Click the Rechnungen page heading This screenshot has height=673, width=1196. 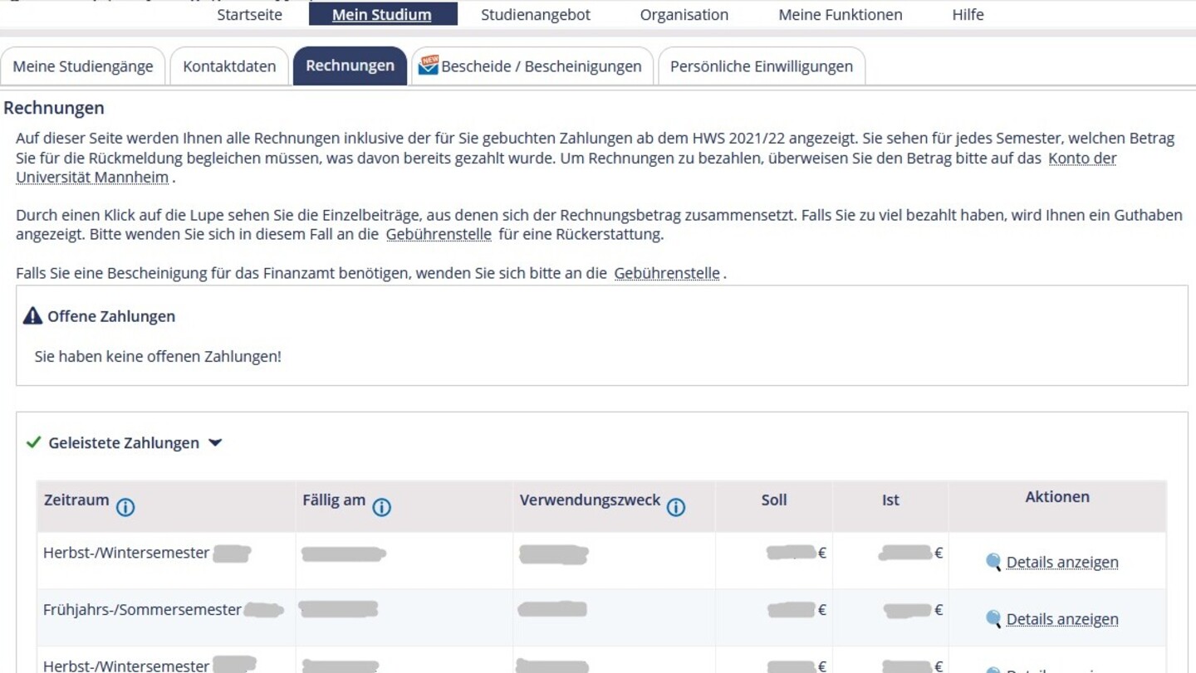pyautogui.click(x=54, y=108)
